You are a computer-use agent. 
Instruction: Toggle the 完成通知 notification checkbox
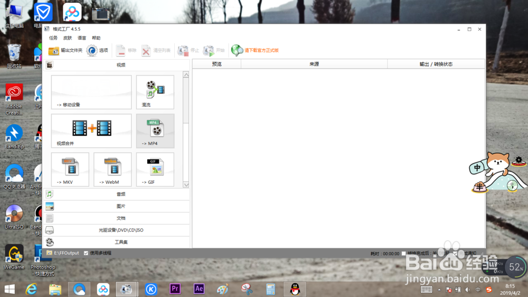455,254
